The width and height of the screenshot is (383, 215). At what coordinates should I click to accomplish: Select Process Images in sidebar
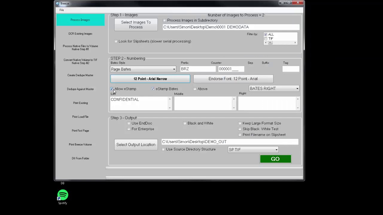point(80,20)
